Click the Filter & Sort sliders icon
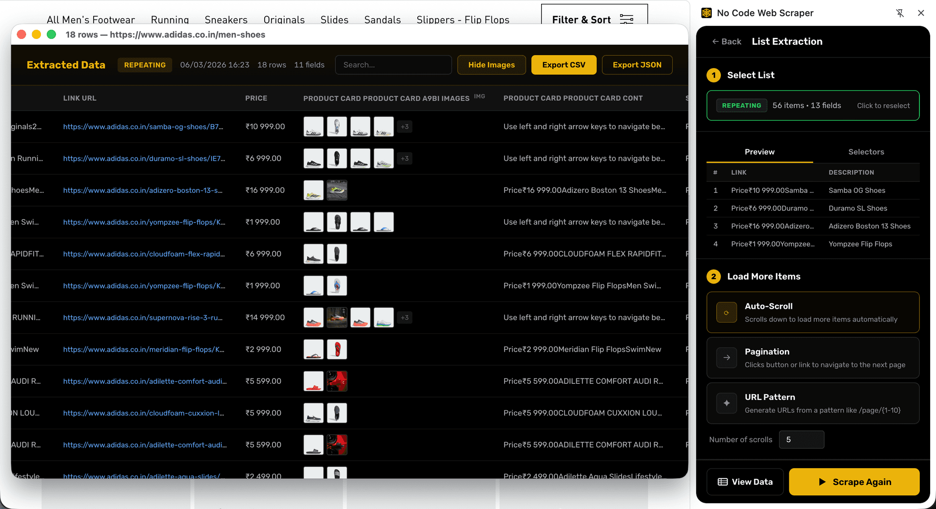 tap(626, 19)
